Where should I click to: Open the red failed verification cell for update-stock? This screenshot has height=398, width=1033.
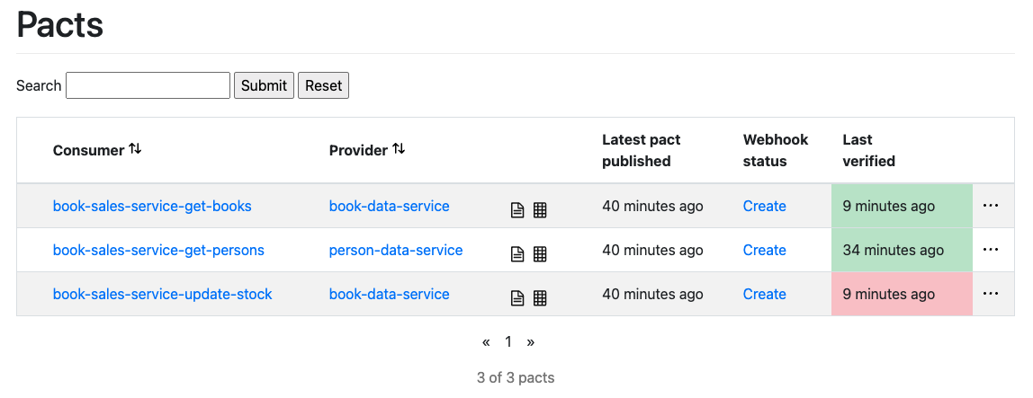point(902,294)
